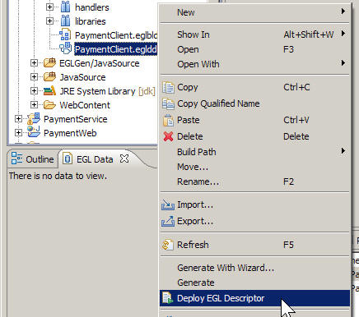
Task: Open the Show In submenu
Action: [x=255, y=34]
